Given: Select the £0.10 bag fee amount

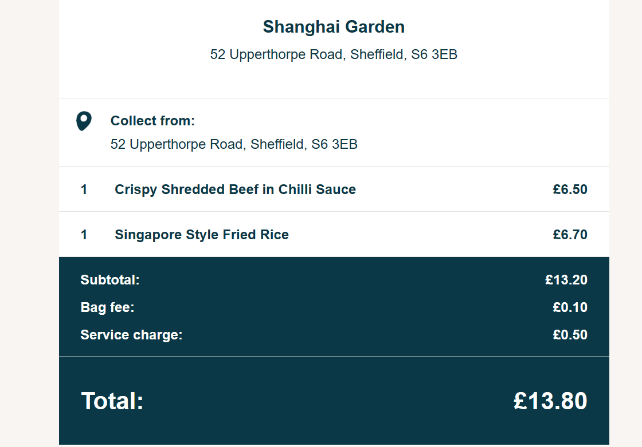Looking at the screenshot, I should point(570,307).
